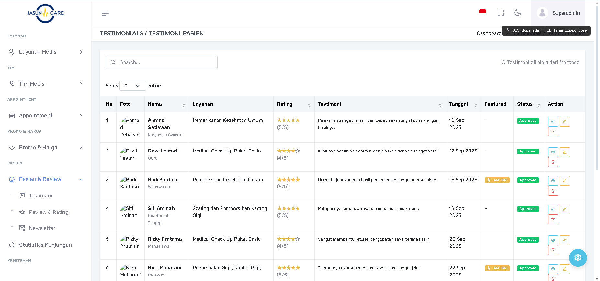Click the testimonial Search input field
This screenshot has width=600, height=281.
pyautogui.click(x=162, y=62)
